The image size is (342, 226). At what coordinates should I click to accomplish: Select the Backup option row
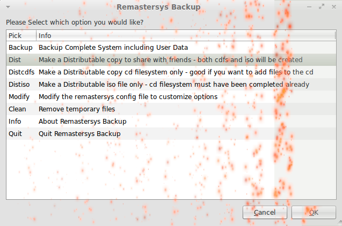20,48
